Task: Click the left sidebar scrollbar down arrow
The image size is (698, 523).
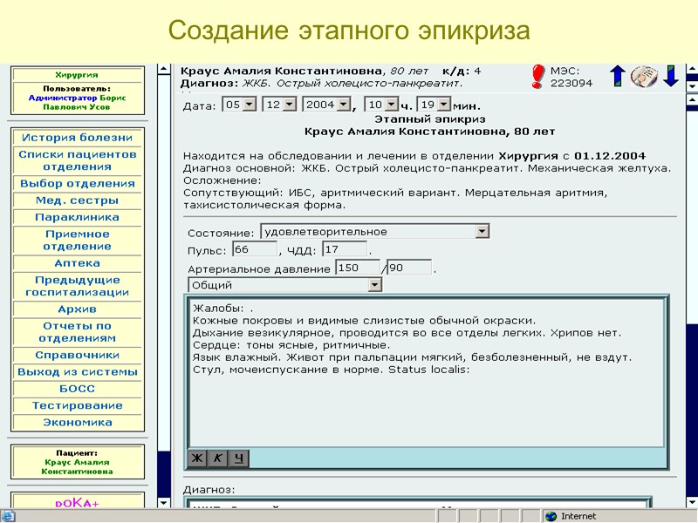Action: (x=164, y=503)
